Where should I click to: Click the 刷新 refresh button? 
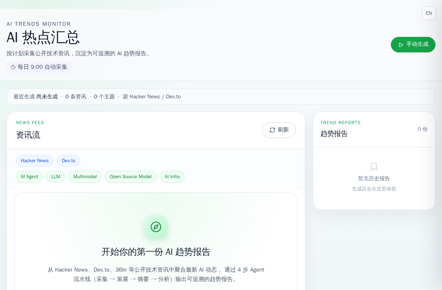(279, 130)
